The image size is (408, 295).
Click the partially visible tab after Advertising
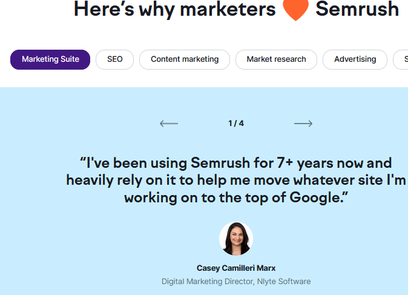coord(401,59)
